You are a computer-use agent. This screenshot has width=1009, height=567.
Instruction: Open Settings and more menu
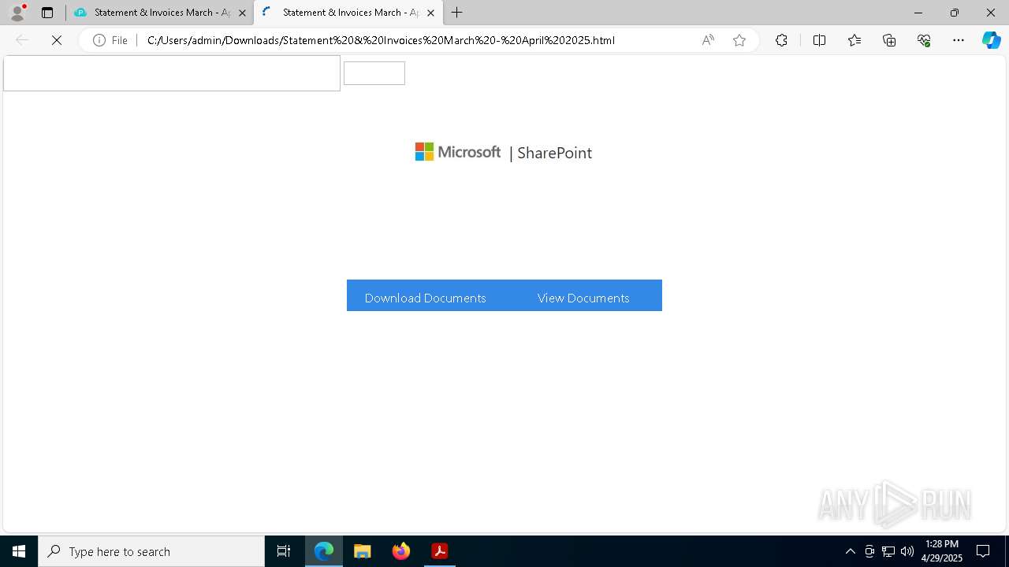pos(959,40)
